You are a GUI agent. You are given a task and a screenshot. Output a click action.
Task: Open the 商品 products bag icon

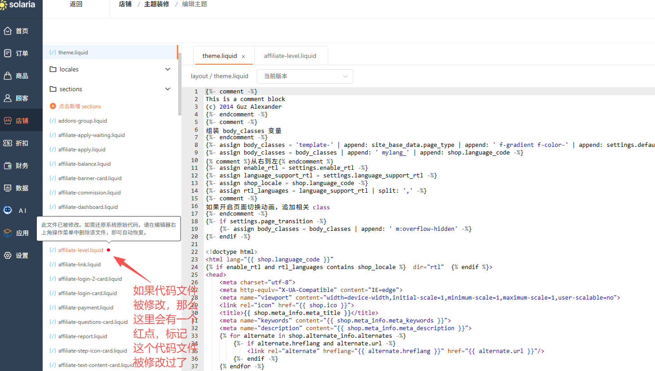8,76
